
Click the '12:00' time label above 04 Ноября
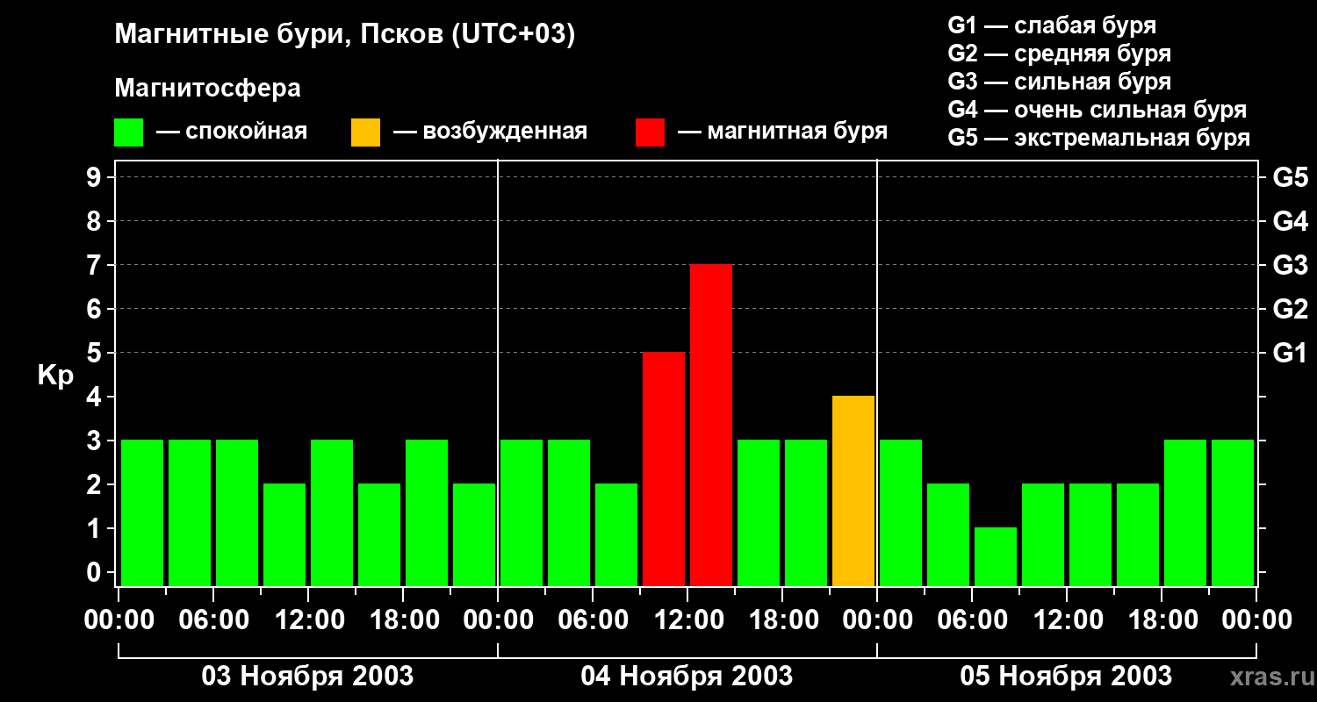pos(687,620)
